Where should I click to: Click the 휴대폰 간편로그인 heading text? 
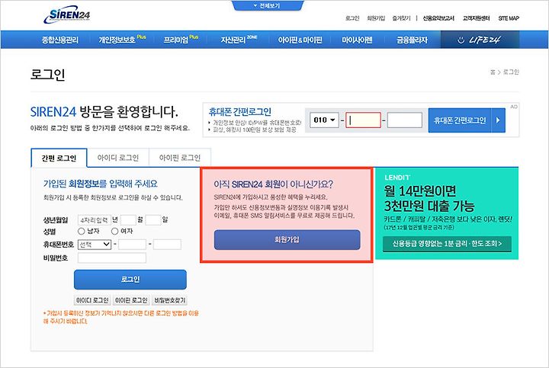240,112
